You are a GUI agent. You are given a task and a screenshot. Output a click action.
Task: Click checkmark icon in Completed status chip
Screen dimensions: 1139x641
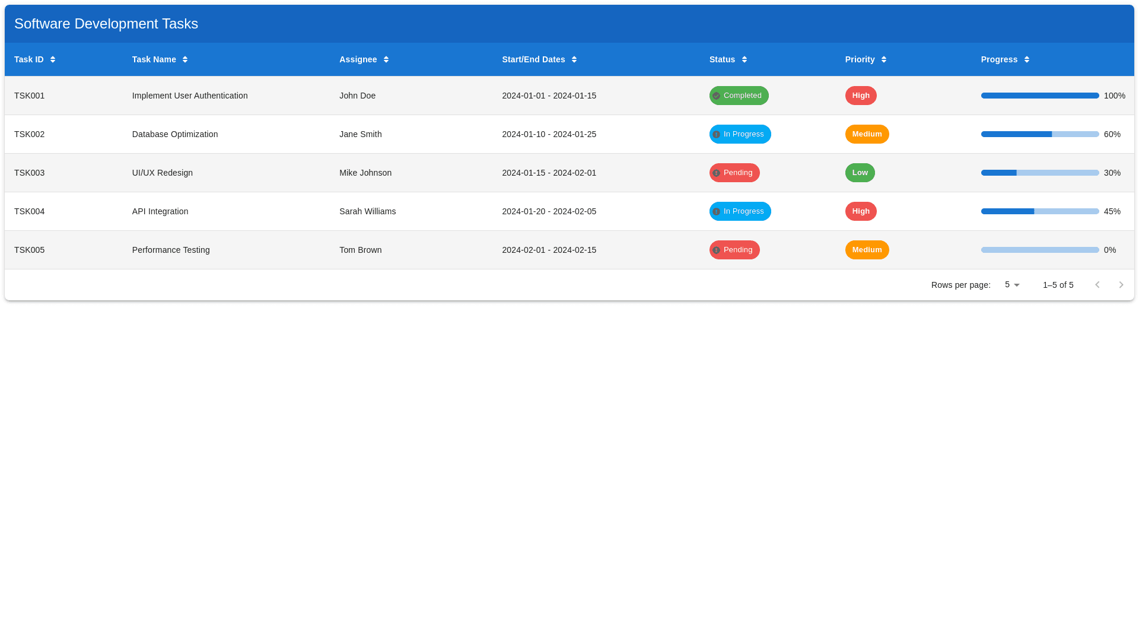point(717,96)
